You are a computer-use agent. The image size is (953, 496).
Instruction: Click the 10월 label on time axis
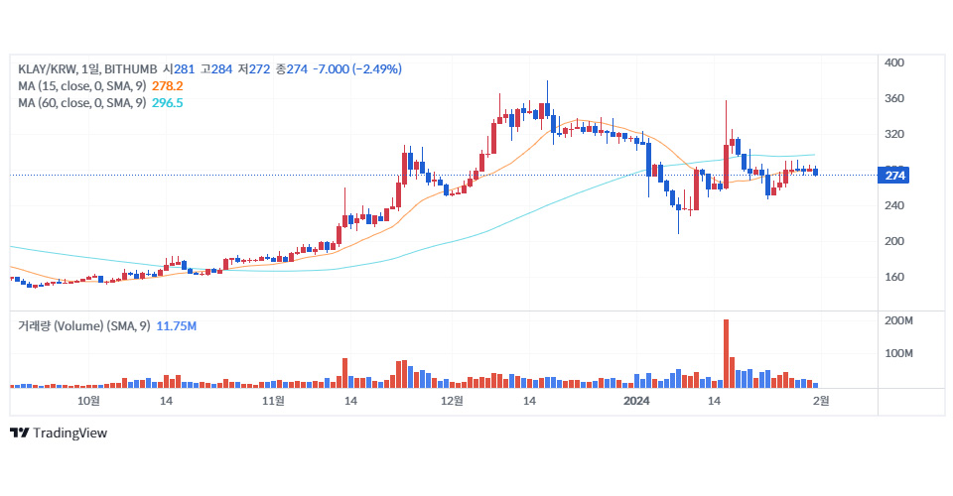click(x=89, y=401)
